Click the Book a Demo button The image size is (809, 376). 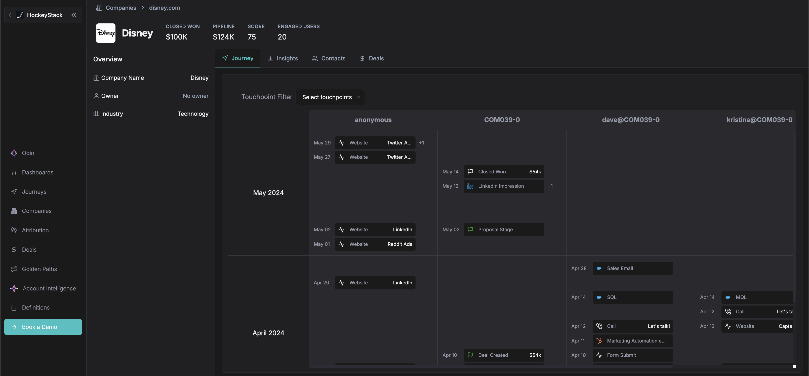tap(43, 327)
